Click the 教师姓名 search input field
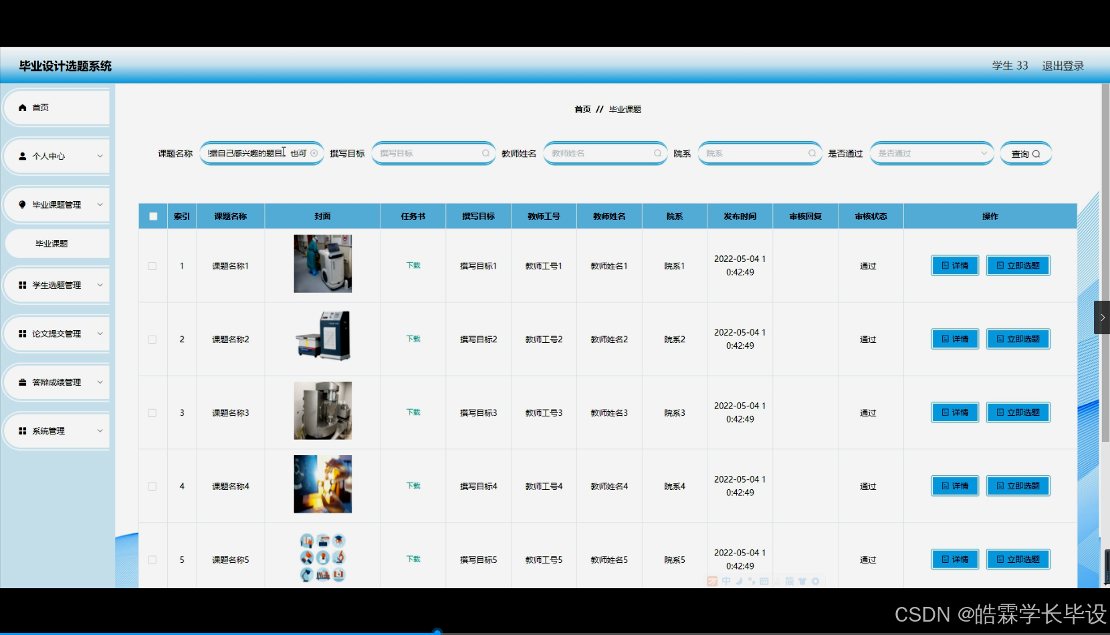The height and width of the screenshot is (635, 1110). click(605, 153)
